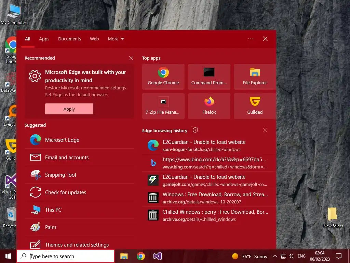Open archive.org windows_10_202007 history entry
The image size is (350, 263).
209,198
